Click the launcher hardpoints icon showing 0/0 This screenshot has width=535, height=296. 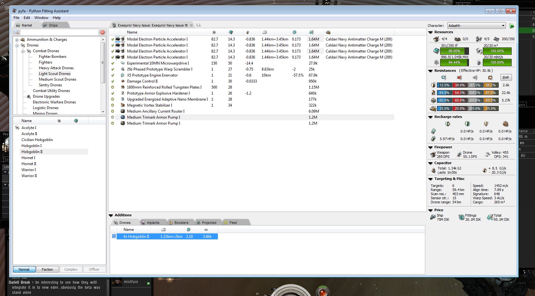tap(457, 39)
